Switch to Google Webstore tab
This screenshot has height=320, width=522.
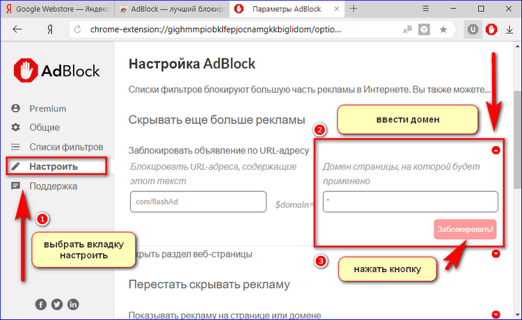coord(57,9)
